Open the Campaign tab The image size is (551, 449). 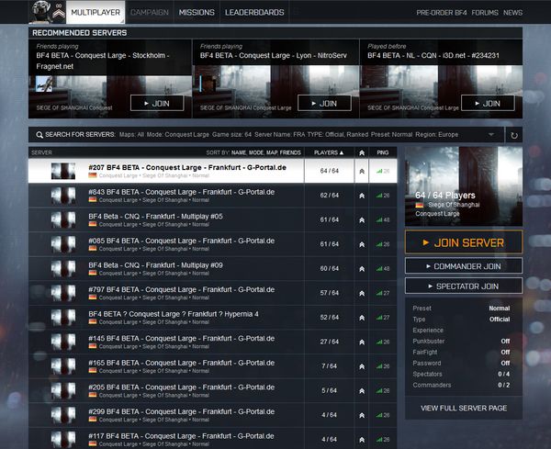coord(150,13)
